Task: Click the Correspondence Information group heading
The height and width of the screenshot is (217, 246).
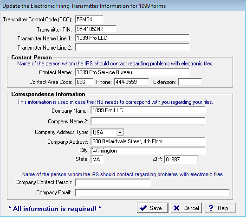Action: (48, 94)
